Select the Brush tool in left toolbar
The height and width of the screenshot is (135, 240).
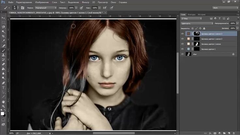point(4,51)
